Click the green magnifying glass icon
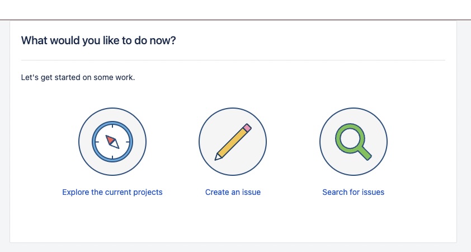This screenshot has height=252, width=471. point(353,141)
